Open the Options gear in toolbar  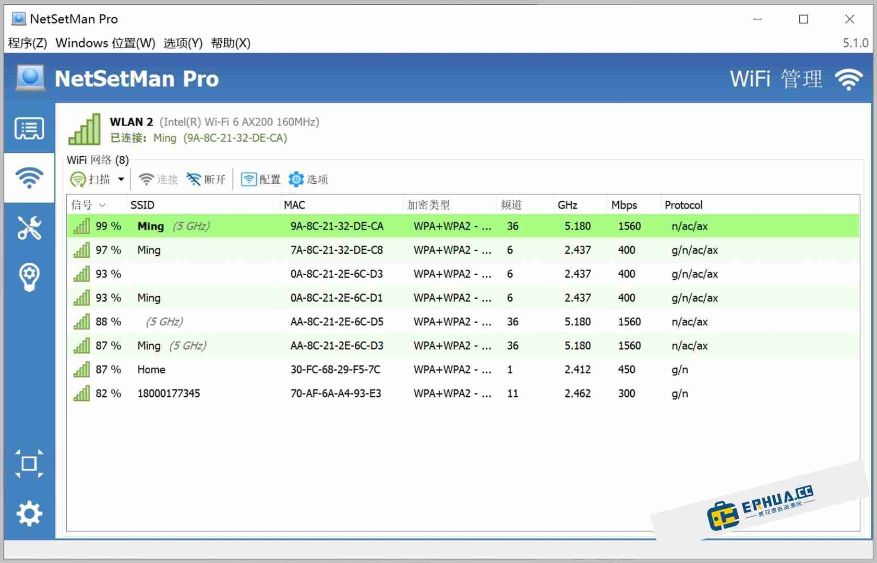click(308, 179)
